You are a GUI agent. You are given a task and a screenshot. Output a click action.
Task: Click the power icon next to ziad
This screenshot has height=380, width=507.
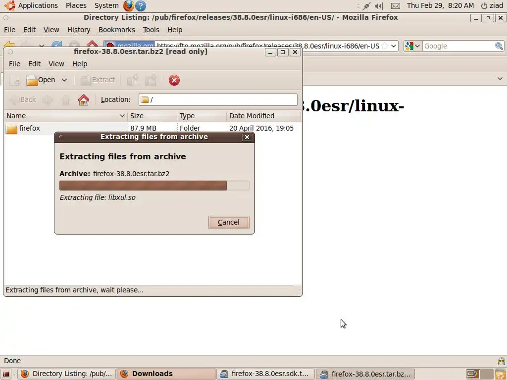(484, 6)
